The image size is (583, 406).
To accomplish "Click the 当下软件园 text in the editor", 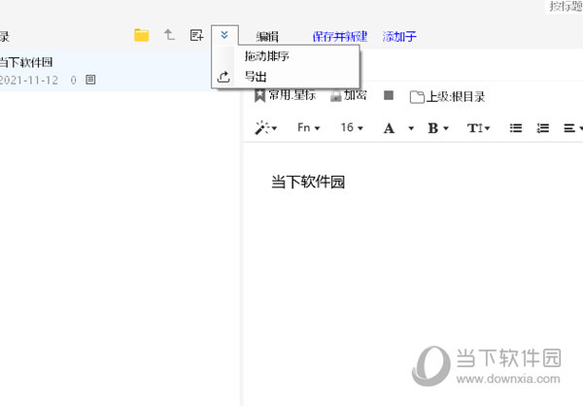I will tap(308, 183).
